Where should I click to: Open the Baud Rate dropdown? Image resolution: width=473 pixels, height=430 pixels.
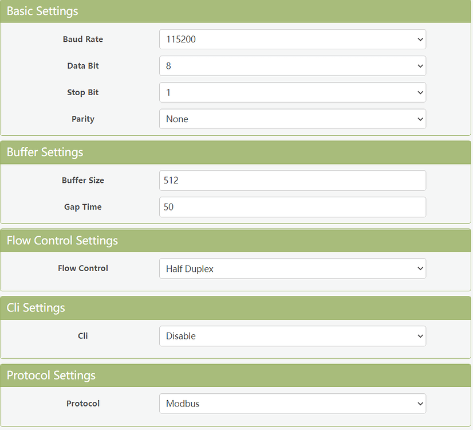[x=292, y=39]
